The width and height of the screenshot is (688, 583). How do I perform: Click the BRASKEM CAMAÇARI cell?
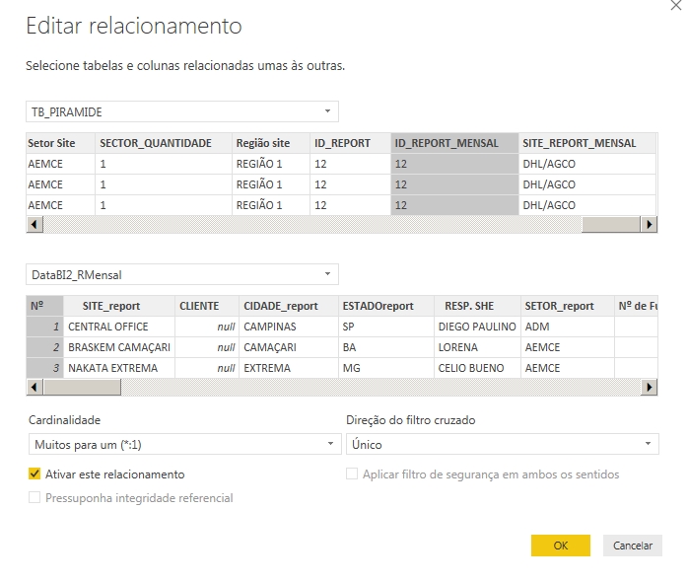(119, 347)
